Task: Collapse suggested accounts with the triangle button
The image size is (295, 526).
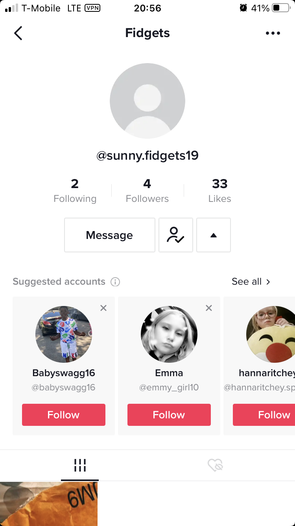Action: [214, 235]
